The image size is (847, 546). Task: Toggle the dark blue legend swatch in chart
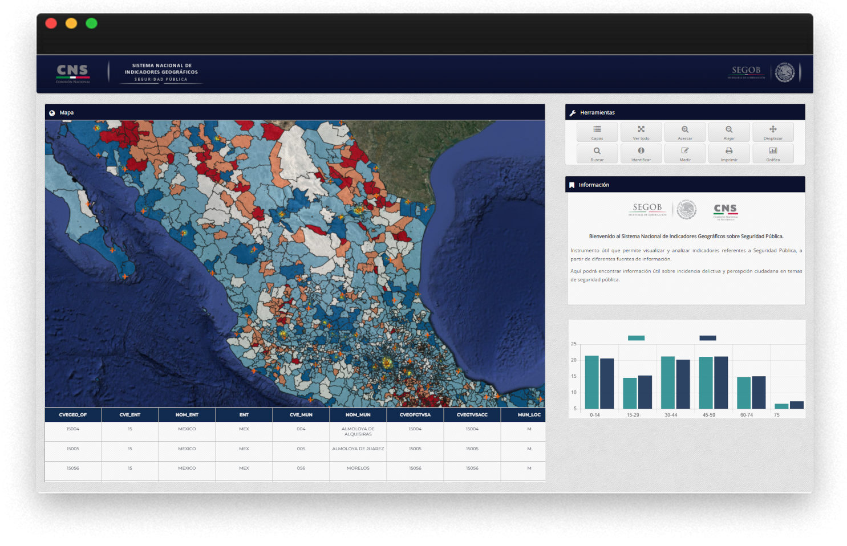point(707,338)
